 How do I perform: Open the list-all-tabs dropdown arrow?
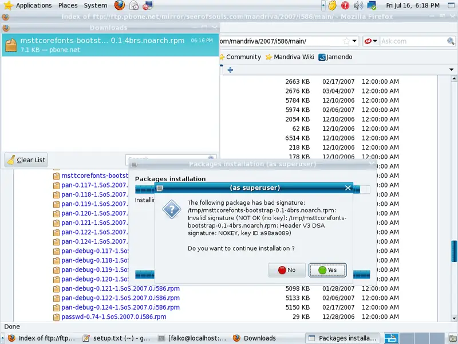point(451,69)
